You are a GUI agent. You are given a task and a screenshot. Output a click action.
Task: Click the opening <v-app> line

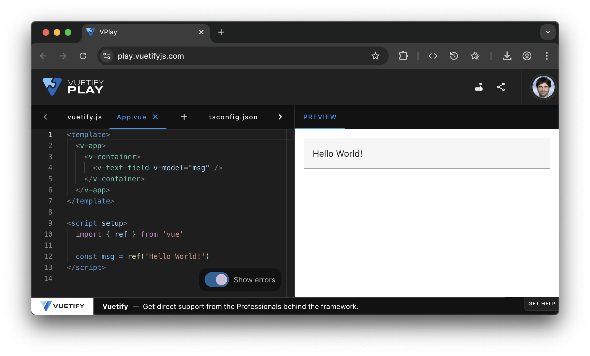[x=91, y=146]
